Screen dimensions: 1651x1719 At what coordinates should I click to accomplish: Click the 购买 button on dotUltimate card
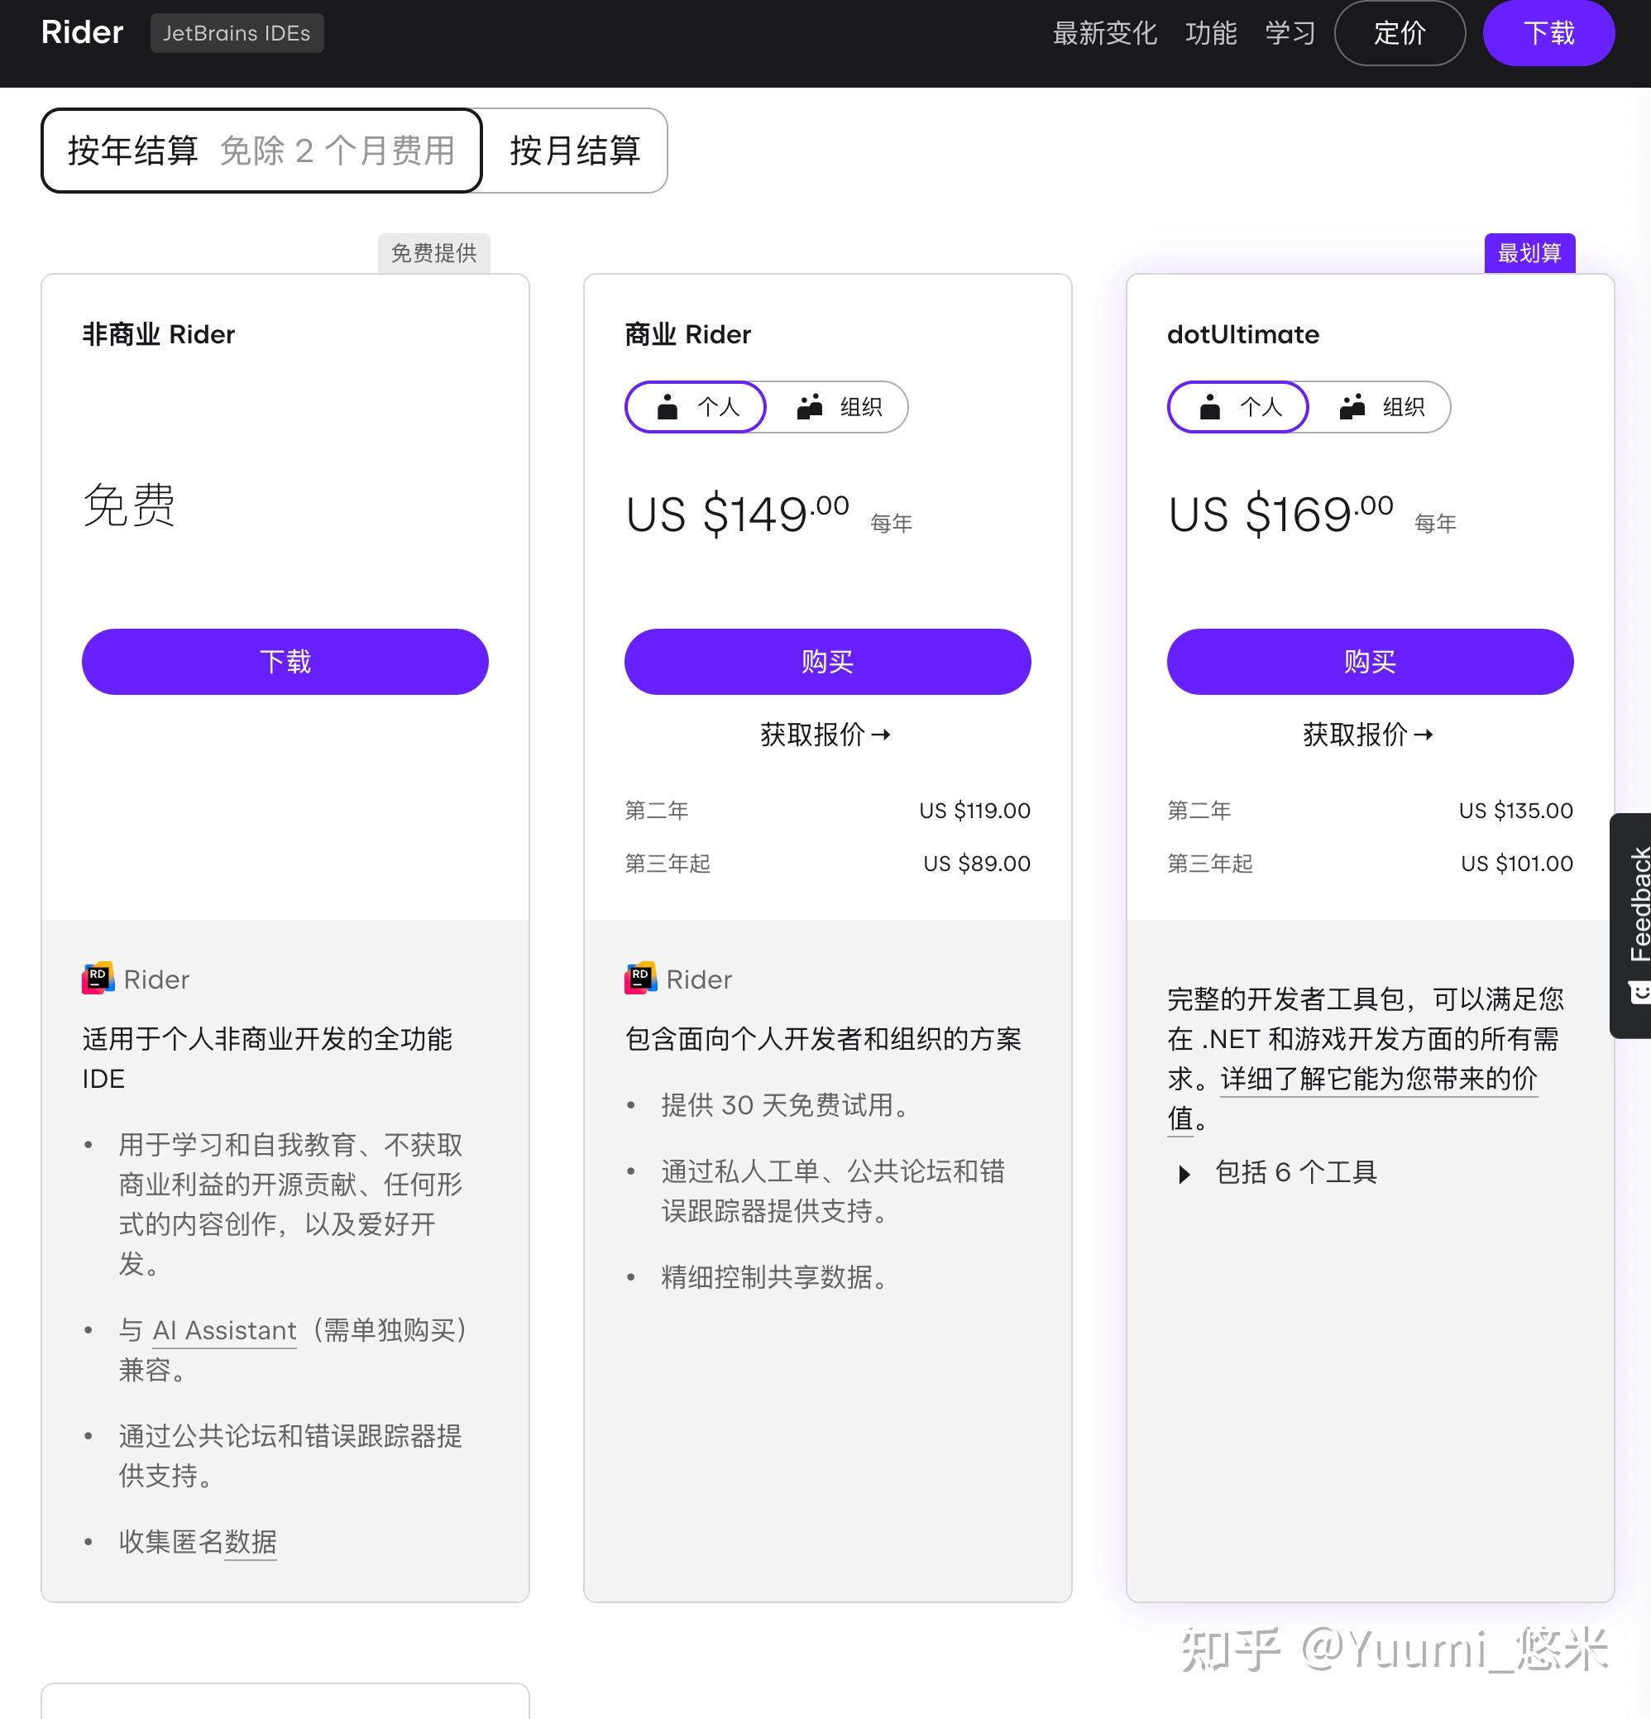(x=1369, y=661)
